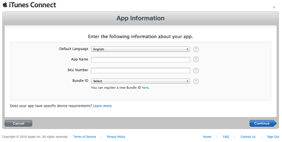This screenshot has height=142, width=282.
Task: Click the help icon beside SKU Number
Action: tap(196, 70)
